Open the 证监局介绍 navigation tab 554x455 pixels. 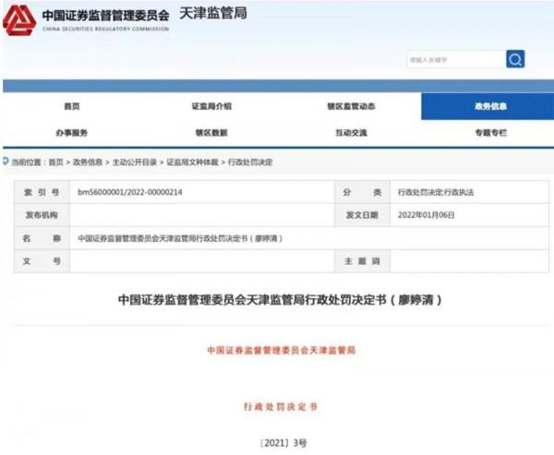click(211, 106)
